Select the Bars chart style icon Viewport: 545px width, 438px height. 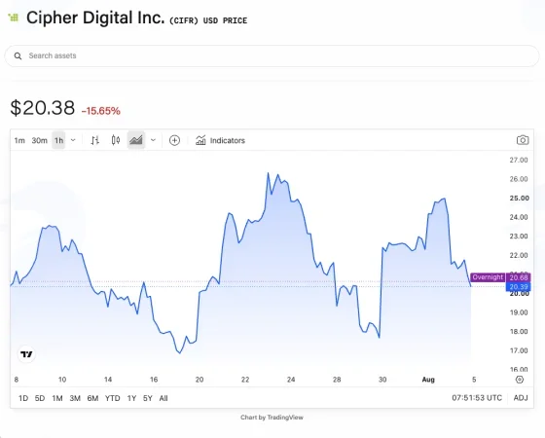click(95, 140)
